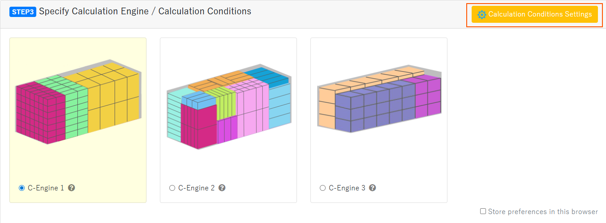Screen dimensions: 606x223
Task: Open help icon next to C-Engine 3
Action: point(372,188)
